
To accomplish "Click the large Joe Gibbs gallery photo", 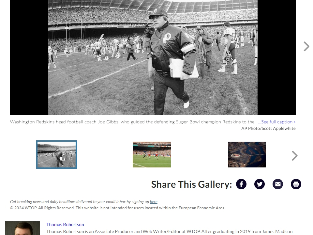I will click(153, 57).
